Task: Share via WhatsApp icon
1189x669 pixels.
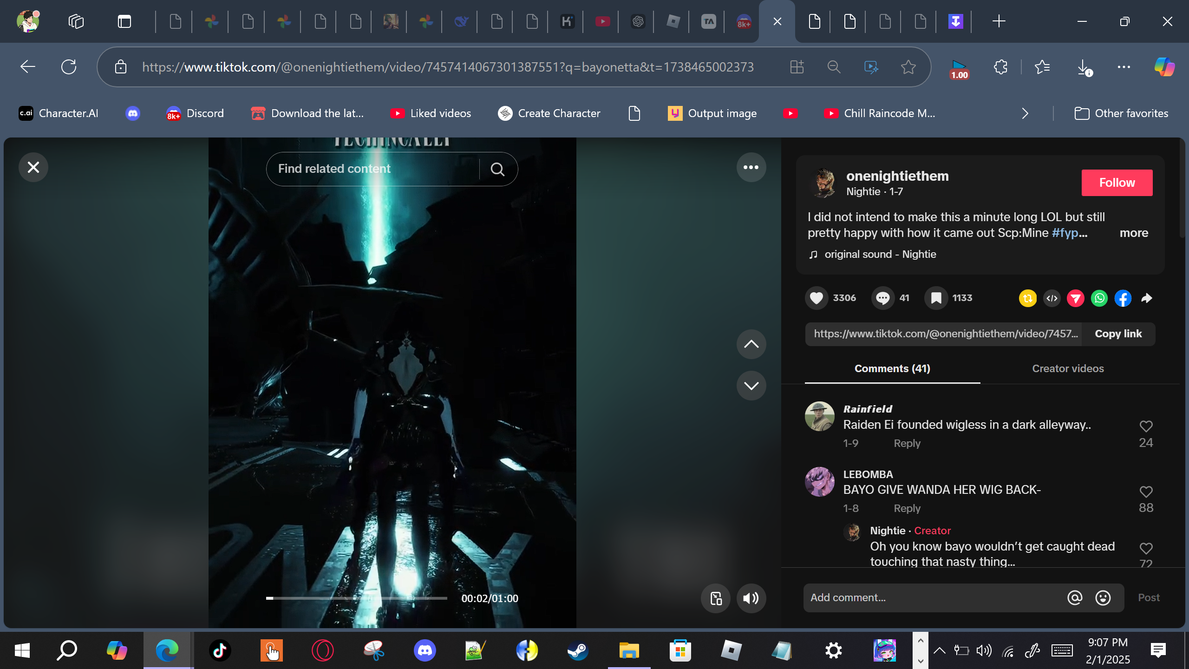Action: pos(1099,298)
